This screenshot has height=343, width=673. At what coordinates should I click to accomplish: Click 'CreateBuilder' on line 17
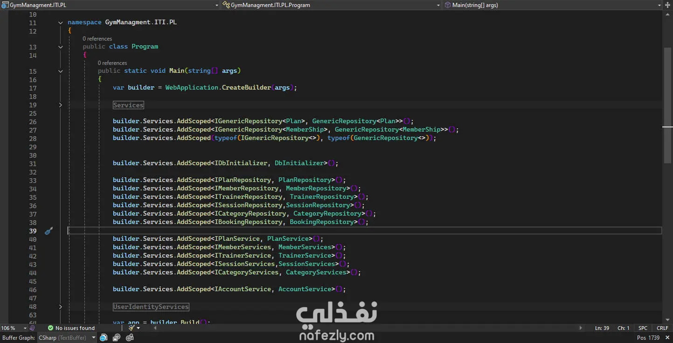click(x=246, y=88)
